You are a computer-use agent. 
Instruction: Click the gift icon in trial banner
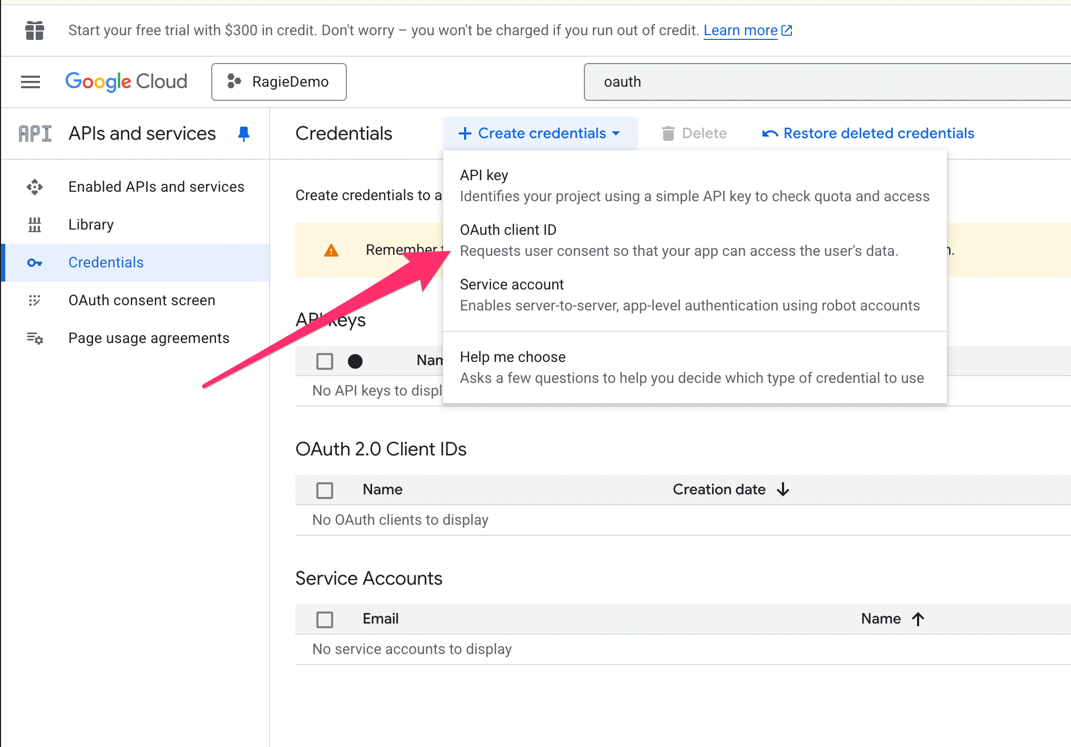click(x=35, y=30)
